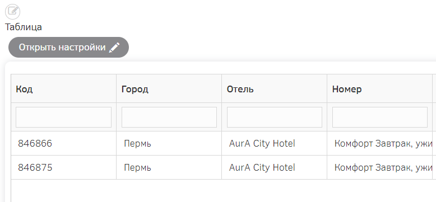Select the Номер filter input field

[x=380, y=118]
